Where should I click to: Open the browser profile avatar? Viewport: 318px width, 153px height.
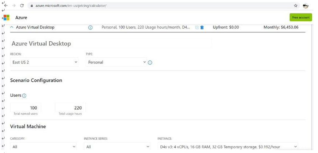(x=305, y=6)
